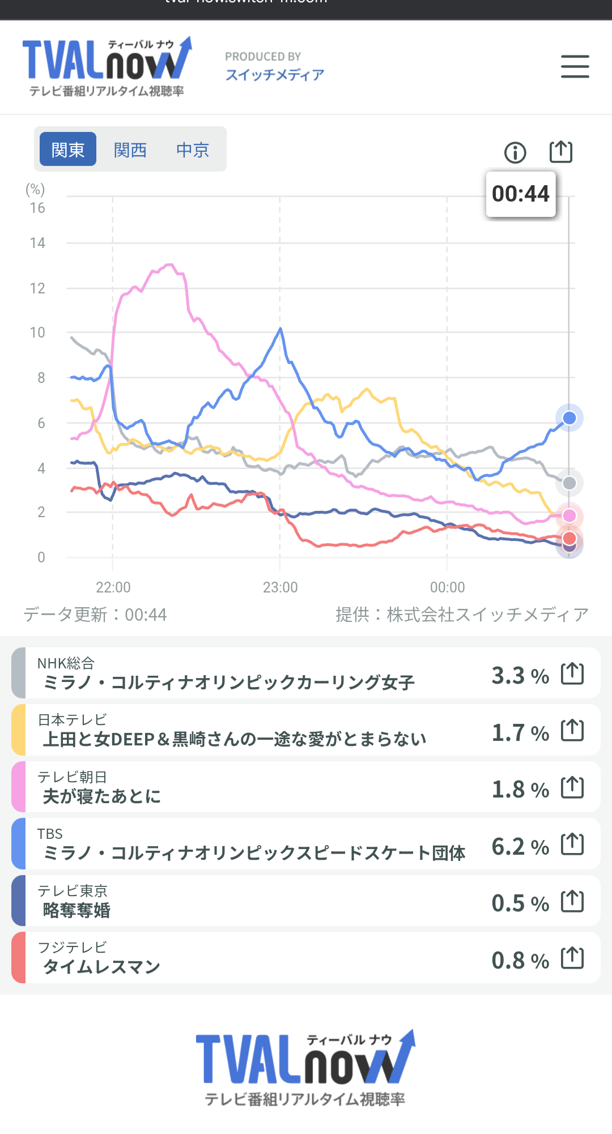The height and width of the screenshot is (1134, 612).
Task: Click the blue TBS data point
Action: 569,418
